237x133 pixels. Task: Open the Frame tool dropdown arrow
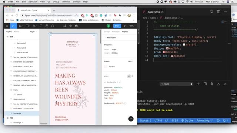pyautogui.click(x=23, y=26)
